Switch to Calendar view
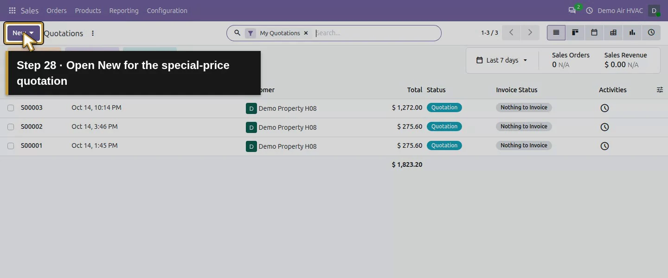668x278 pixels. 594,33
